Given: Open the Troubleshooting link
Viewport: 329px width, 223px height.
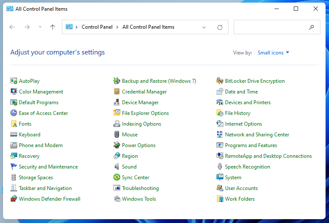Looking at the screenshot, I should [140, 188].
